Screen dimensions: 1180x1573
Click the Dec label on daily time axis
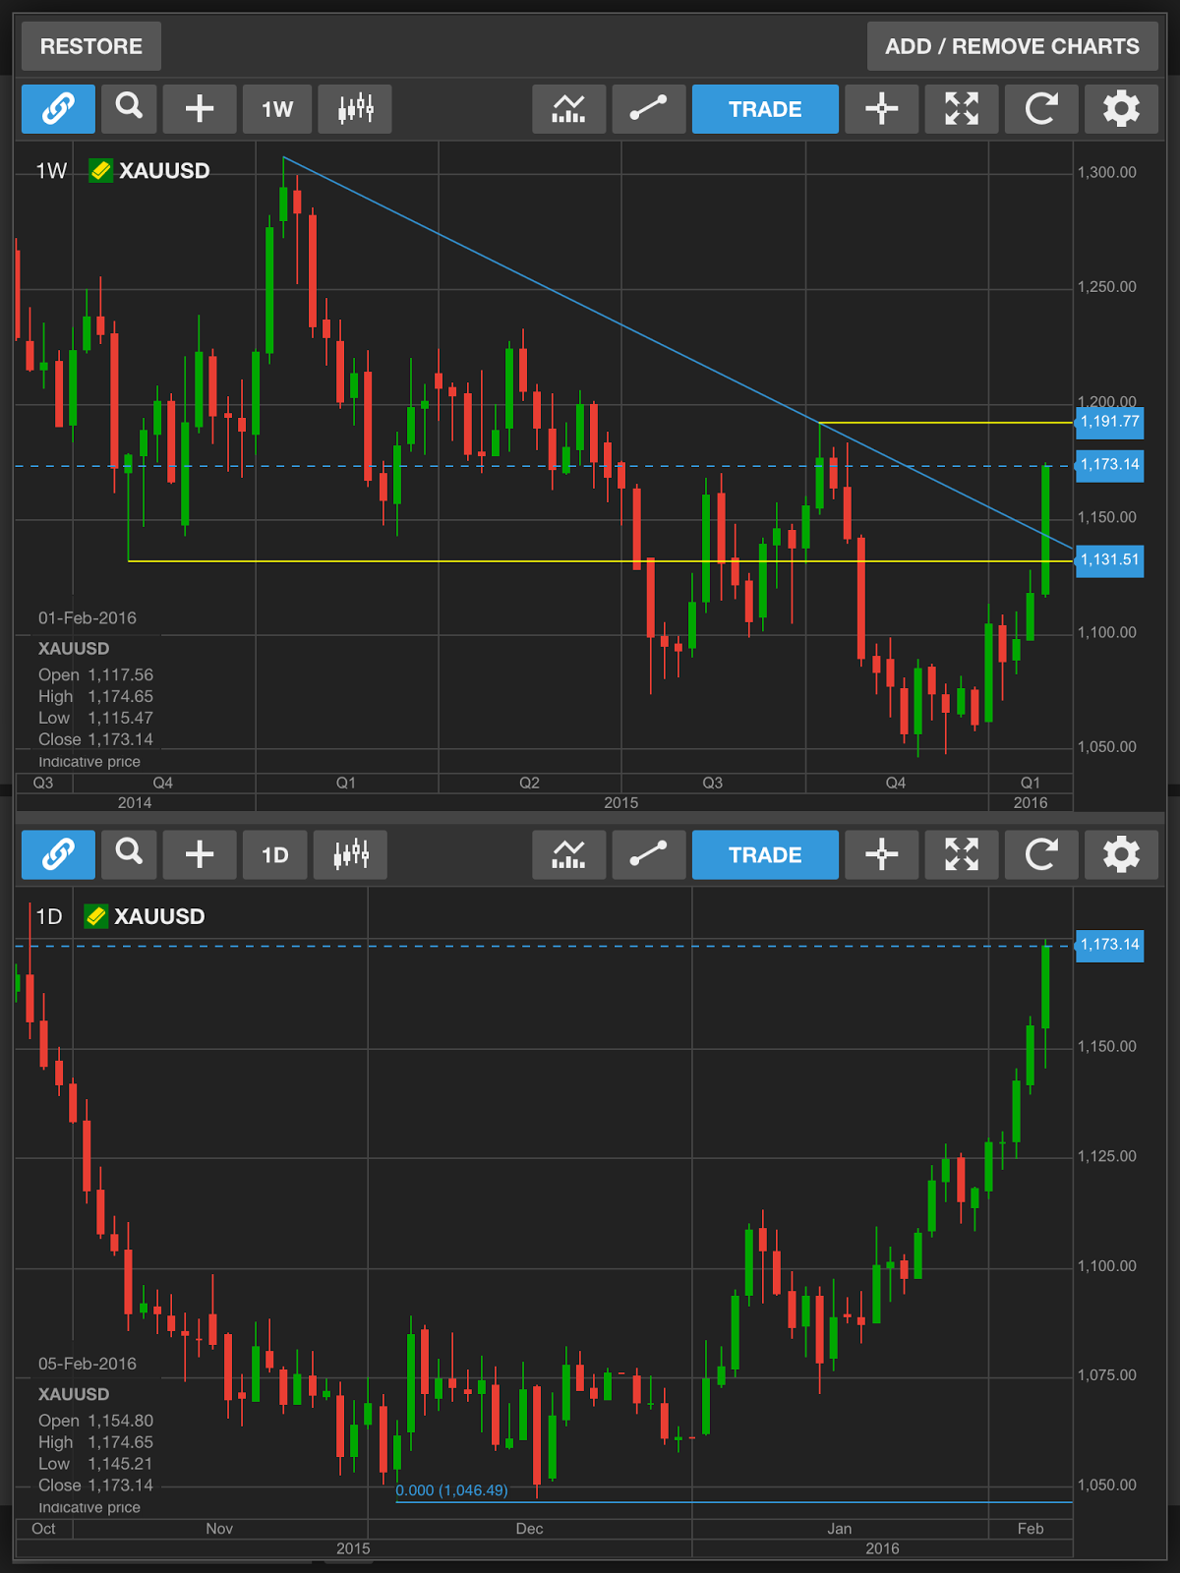529,1529
